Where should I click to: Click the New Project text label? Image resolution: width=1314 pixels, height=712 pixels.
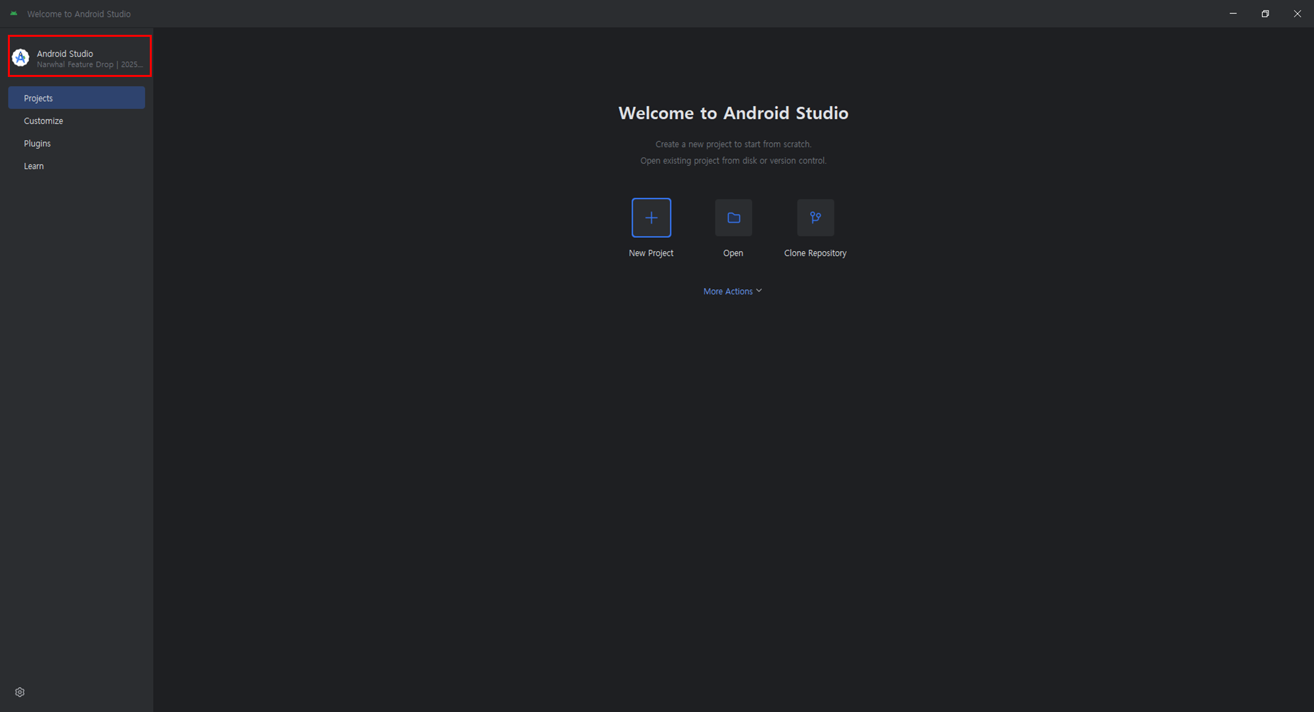(x=651, y=253)
